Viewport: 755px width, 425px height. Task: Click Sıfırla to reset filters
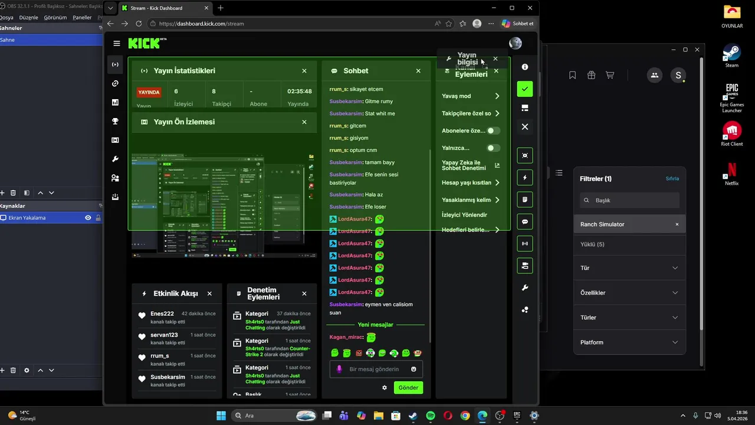[672, 178]
